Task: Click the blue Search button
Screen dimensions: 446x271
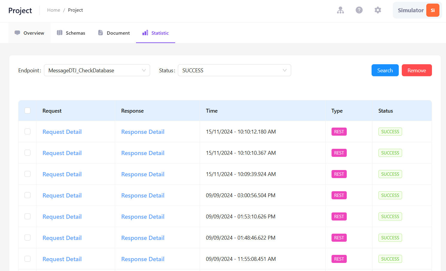Action: [x=385, y=70]
